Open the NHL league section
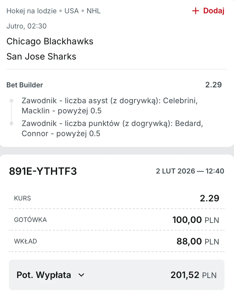 pyautogui.click(x=94, y=10)
